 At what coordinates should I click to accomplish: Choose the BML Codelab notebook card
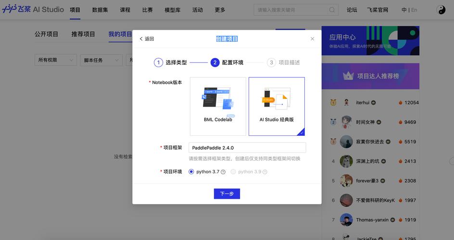pyautogui.click(x=218, y=106)
